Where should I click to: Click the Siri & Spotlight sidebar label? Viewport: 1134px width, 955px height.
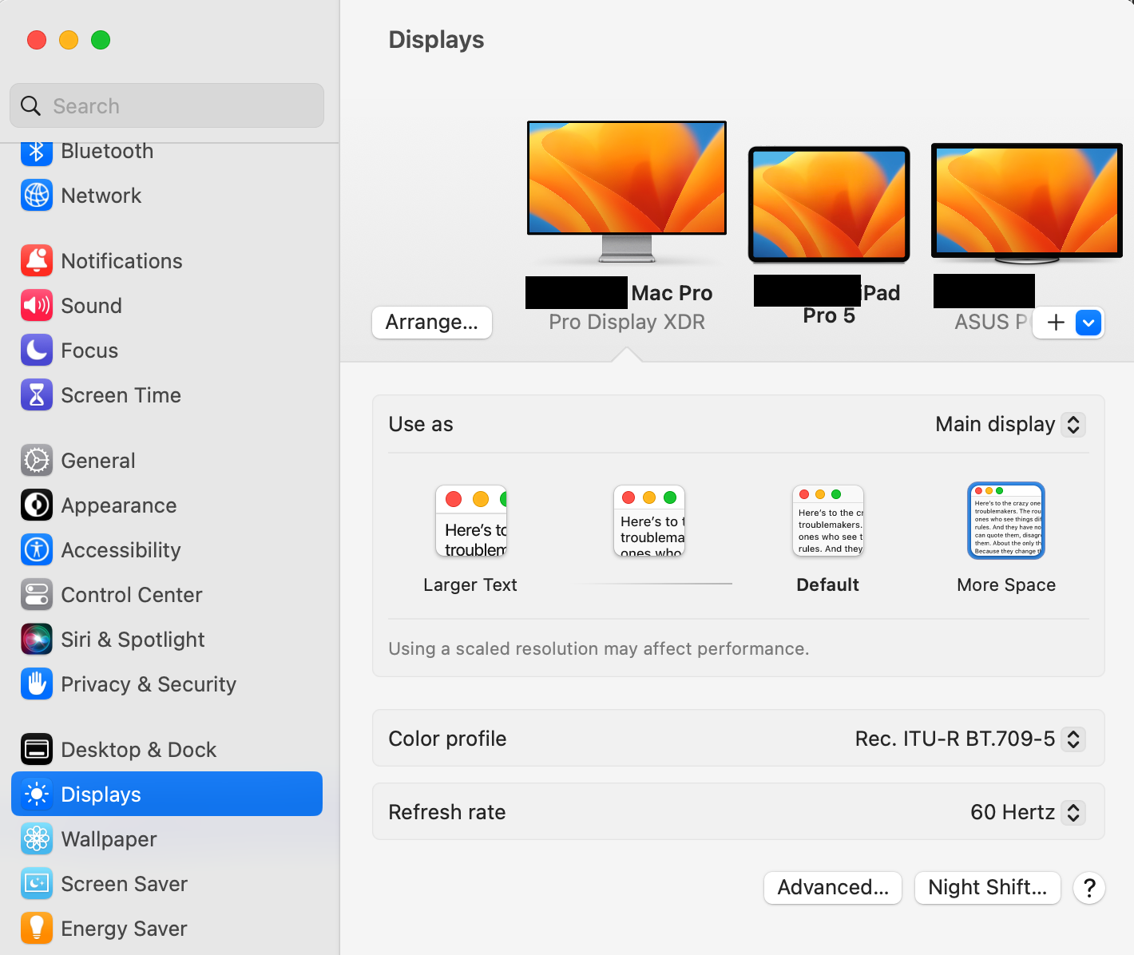tap(133, 640)
